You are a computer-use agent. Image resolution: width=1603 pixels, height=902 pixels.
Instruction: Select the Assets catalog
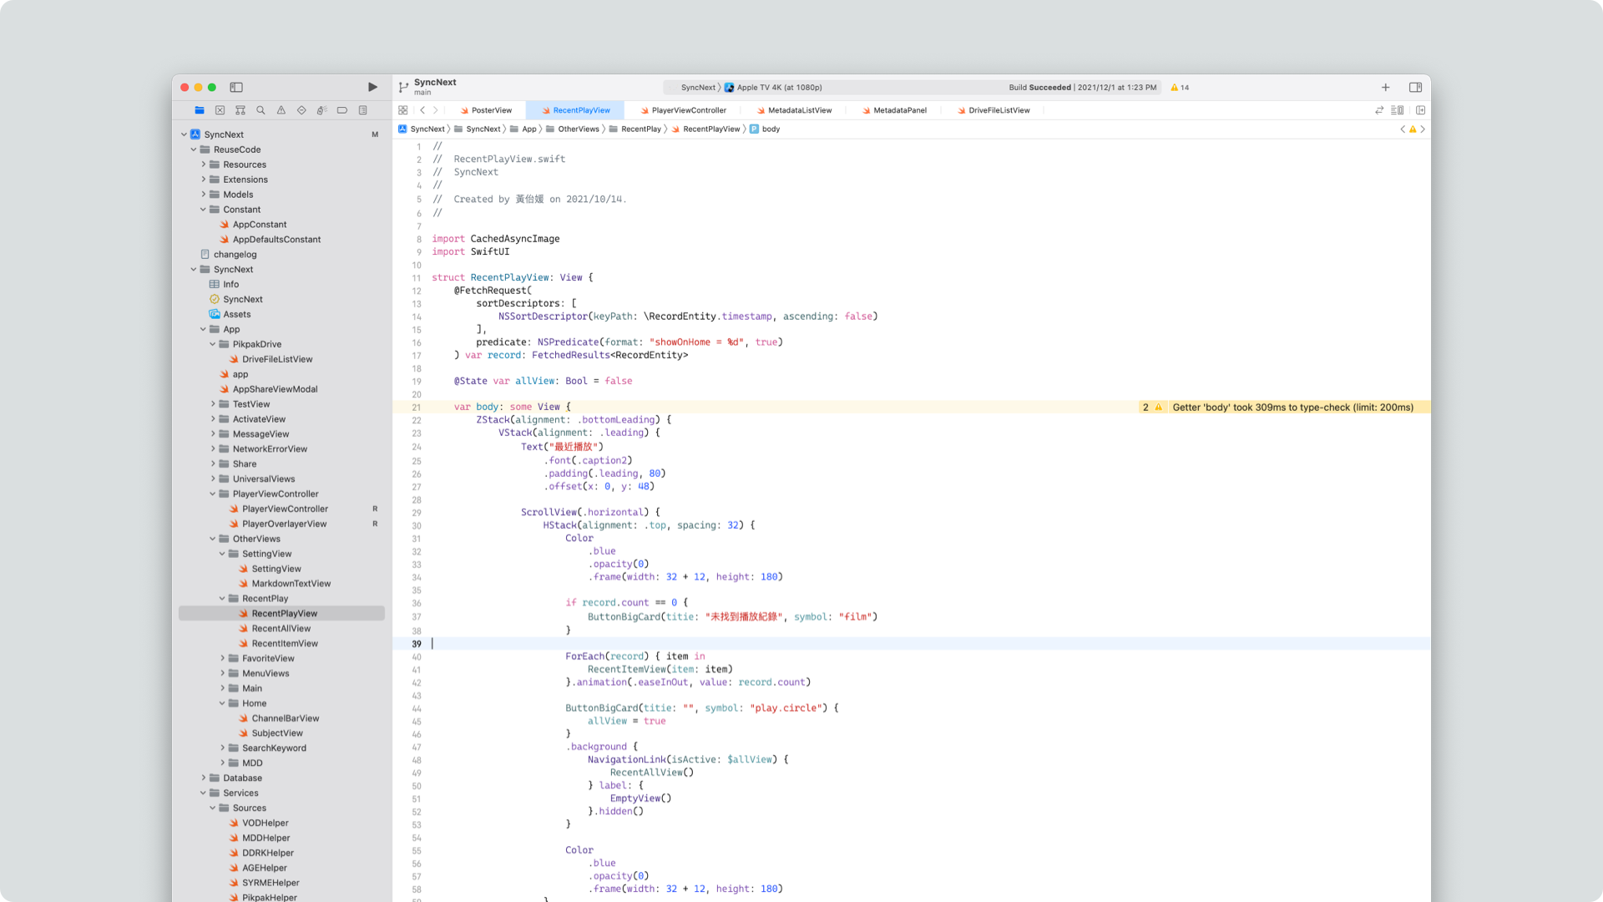click(230, 314)
